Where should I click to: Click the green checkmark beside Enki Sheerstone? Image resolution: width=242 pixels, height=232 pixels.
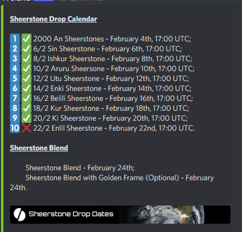click(x=26, y=88)
